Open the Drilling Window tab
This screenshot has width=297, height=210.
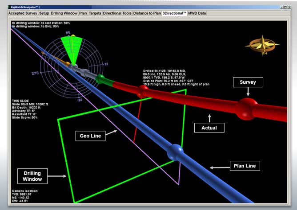[64, 13]
